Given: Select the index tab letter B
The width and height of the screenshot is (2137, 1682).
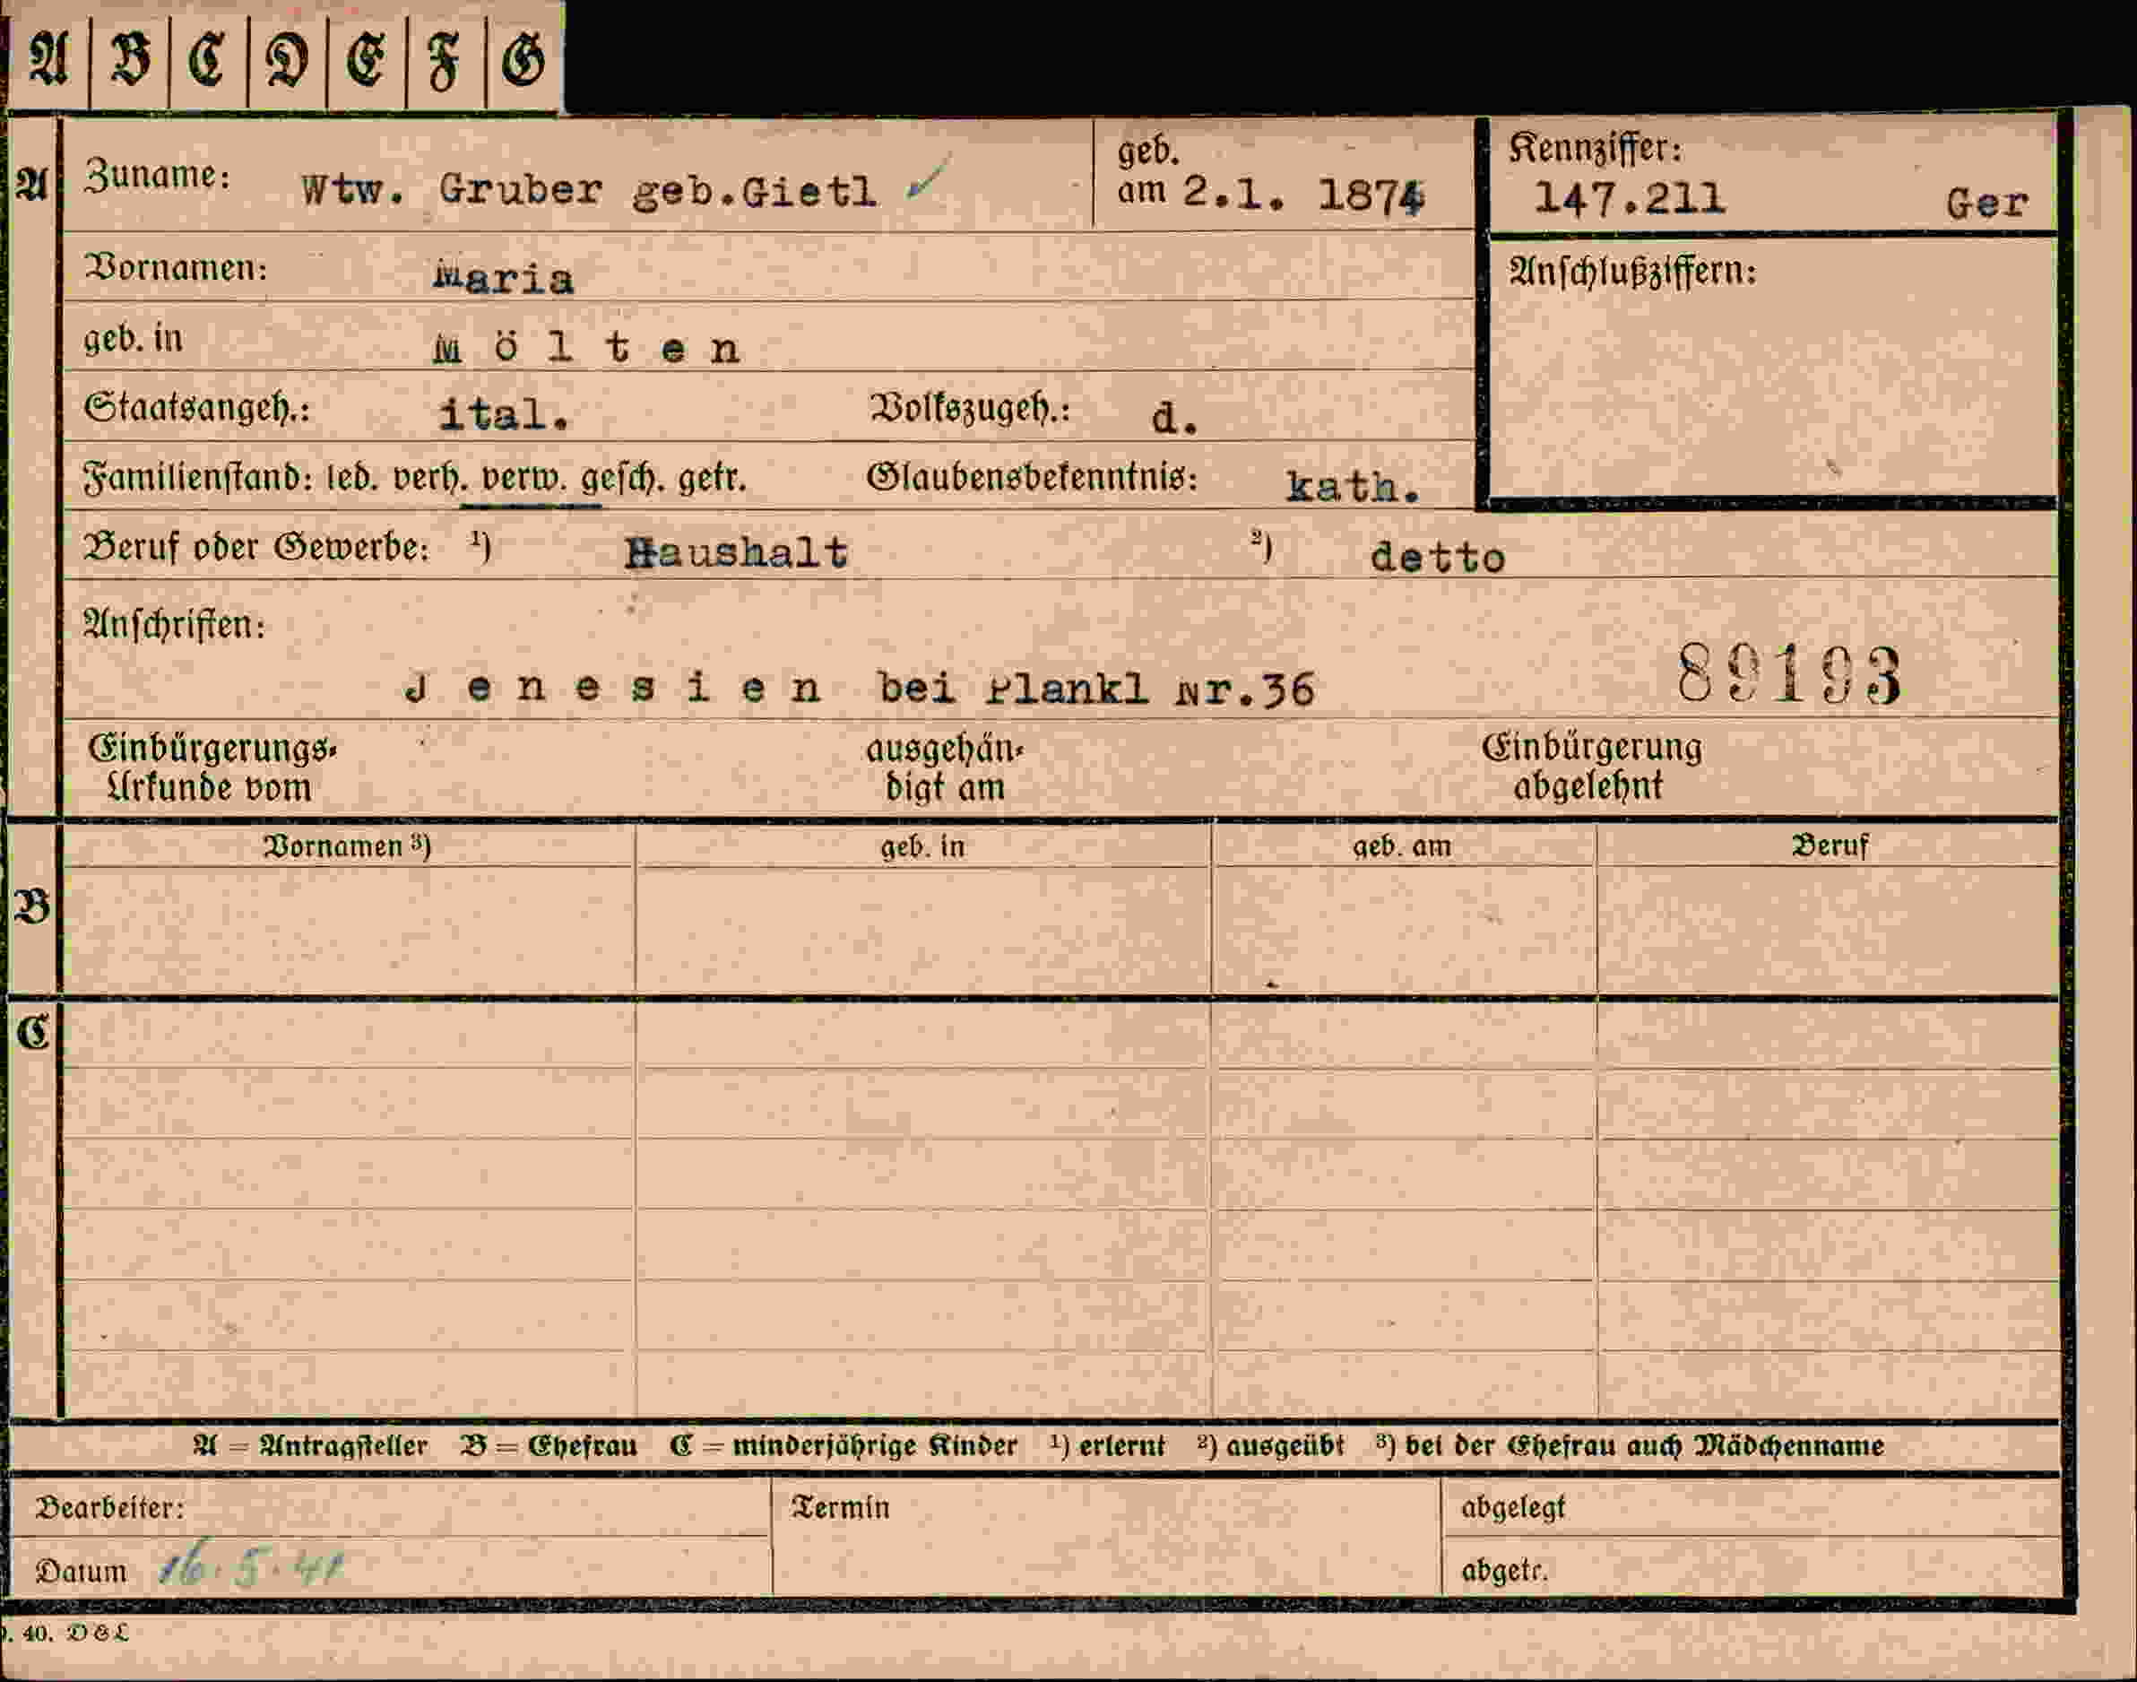Looking at the screenshot, I should click(x=130, y=58).
